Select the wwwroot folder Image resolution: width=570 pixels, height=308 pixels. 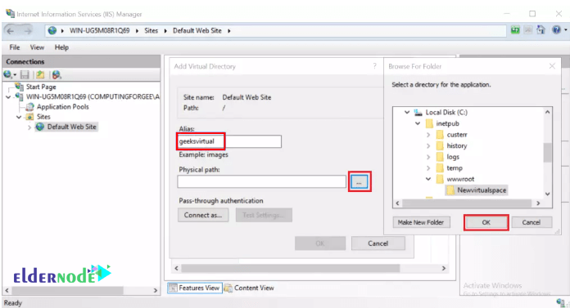460,179
